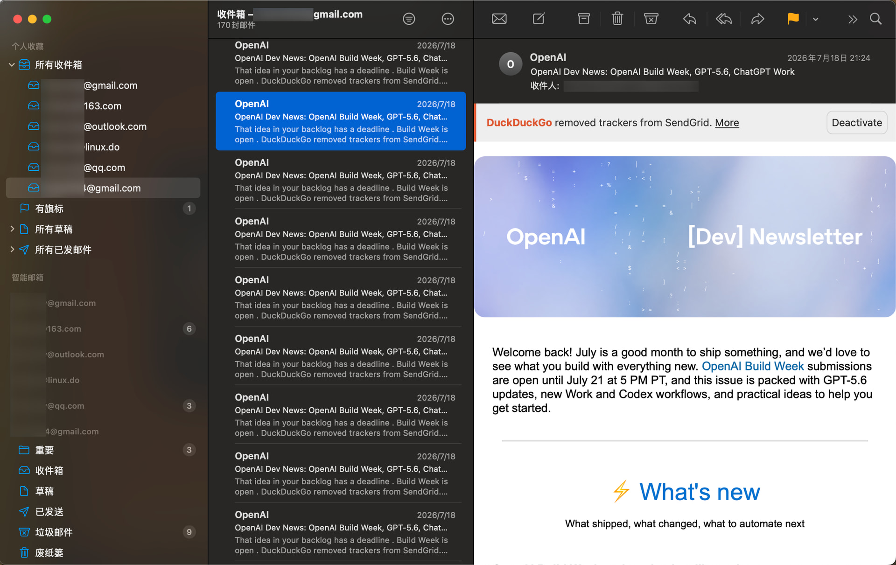This screenshot has height=565, width=896.
Task: Toggle the orange flag on this message
Action: [x=793, y=19]
